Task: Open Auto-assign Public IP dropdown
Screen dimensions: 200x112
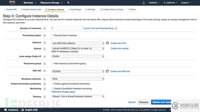Action: 78,56
